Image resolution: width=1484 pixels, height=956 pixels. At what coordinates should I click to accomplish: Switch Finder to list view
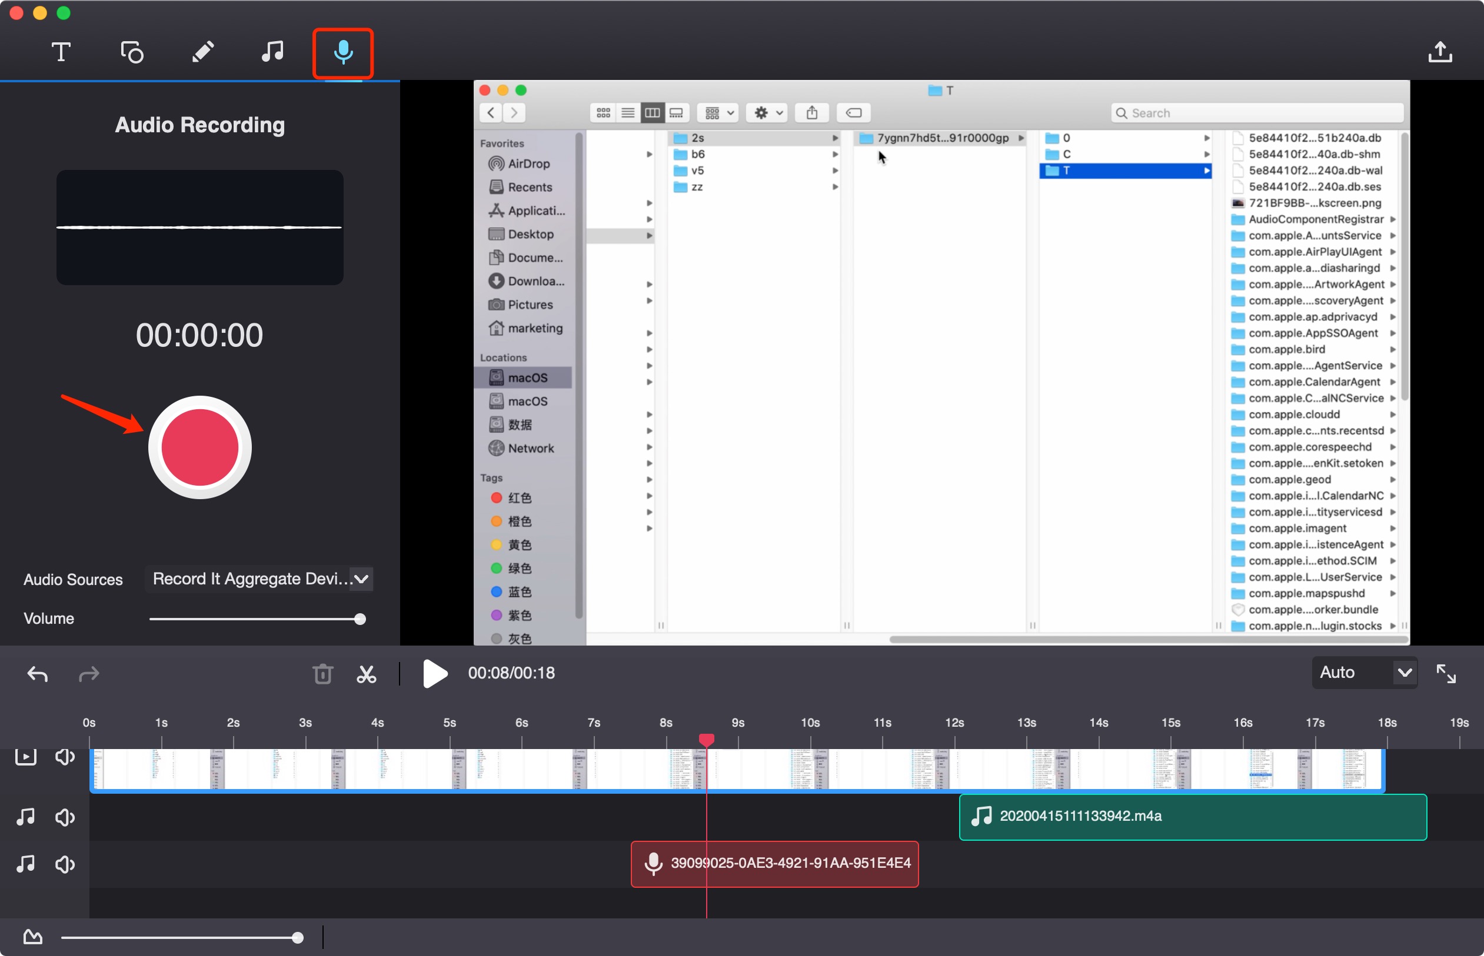(628, 112)
